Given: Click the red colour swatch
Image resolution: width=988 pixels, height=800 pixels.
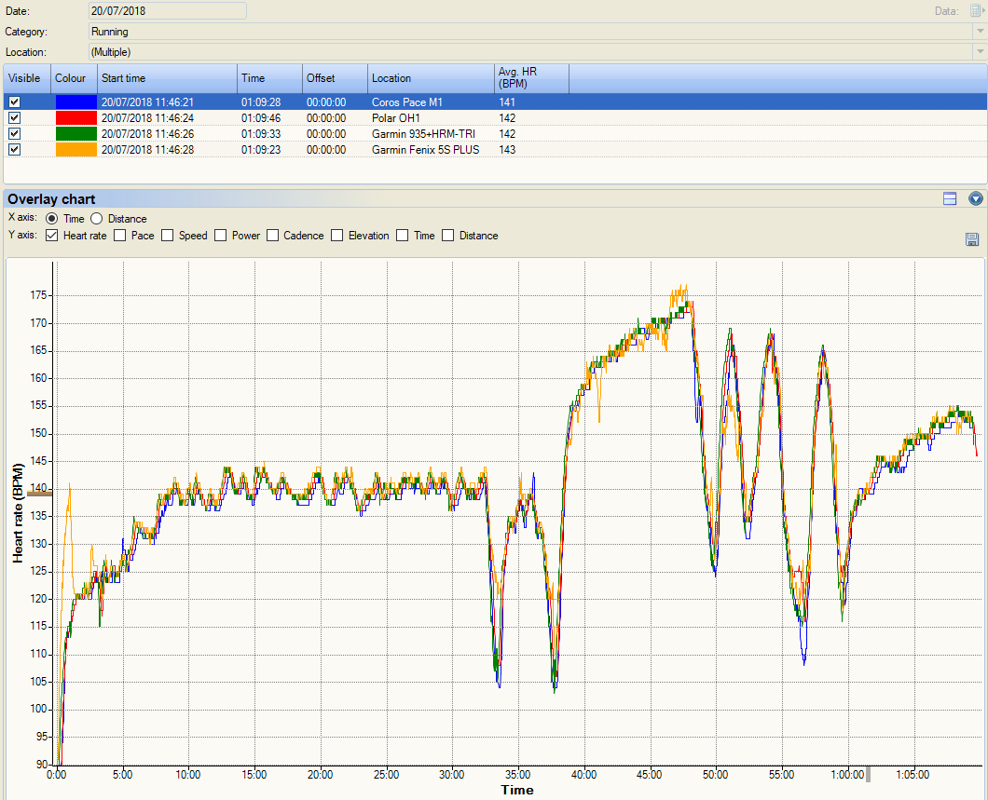Looking at the screenshot, I should coord(75,118).
